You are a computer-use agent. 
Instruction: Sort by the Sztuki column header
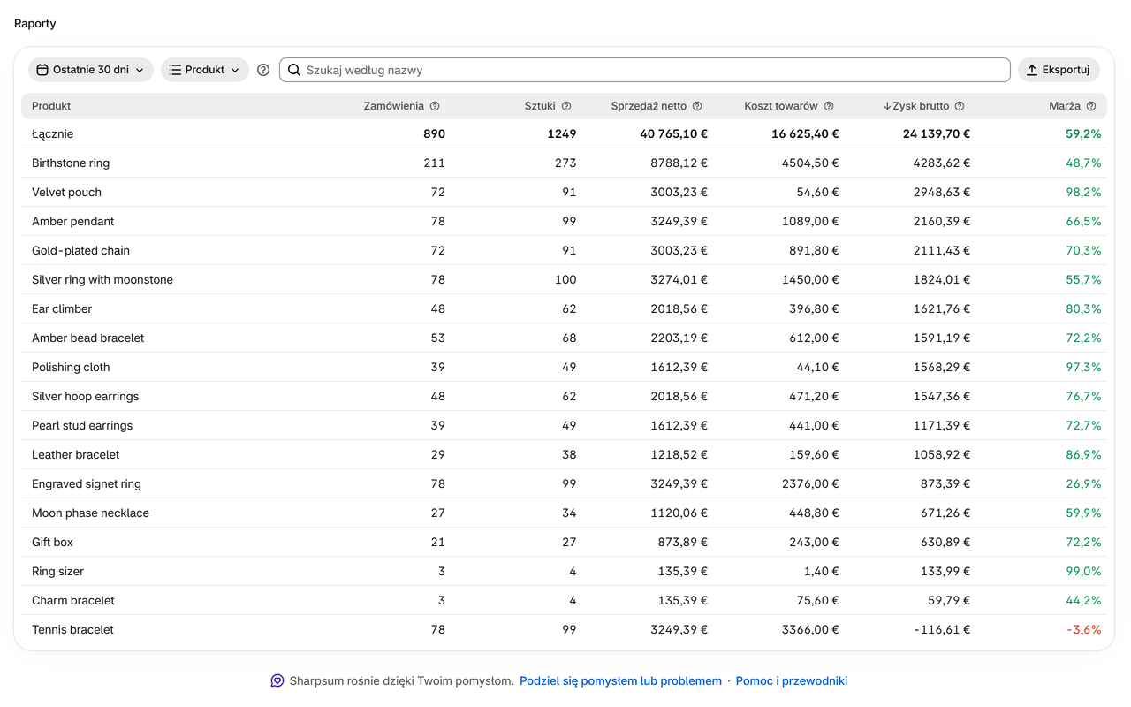[x=540, y=106]
